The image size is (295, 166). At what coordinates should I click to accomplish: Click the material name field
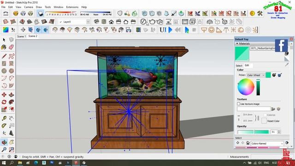pyautogui.click(x=263, y=48)
